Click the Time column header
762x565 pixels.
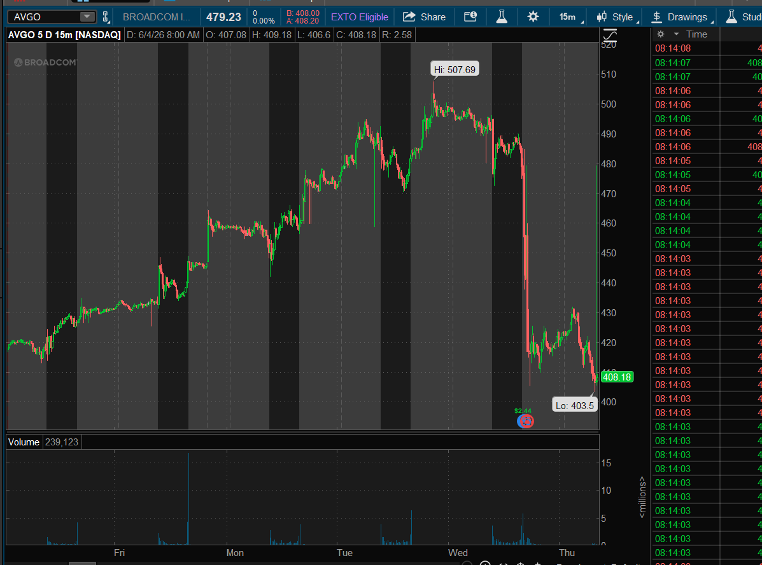pos(696,34)
